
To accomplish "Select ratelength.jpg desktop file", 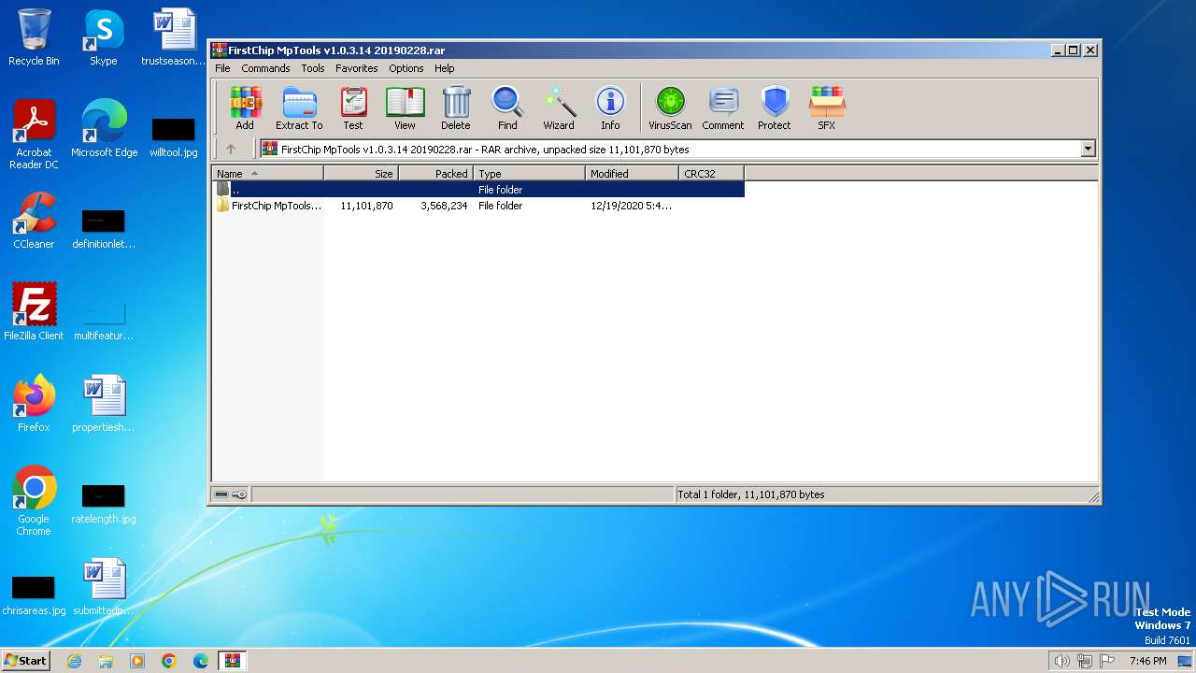I will point(104,505).
